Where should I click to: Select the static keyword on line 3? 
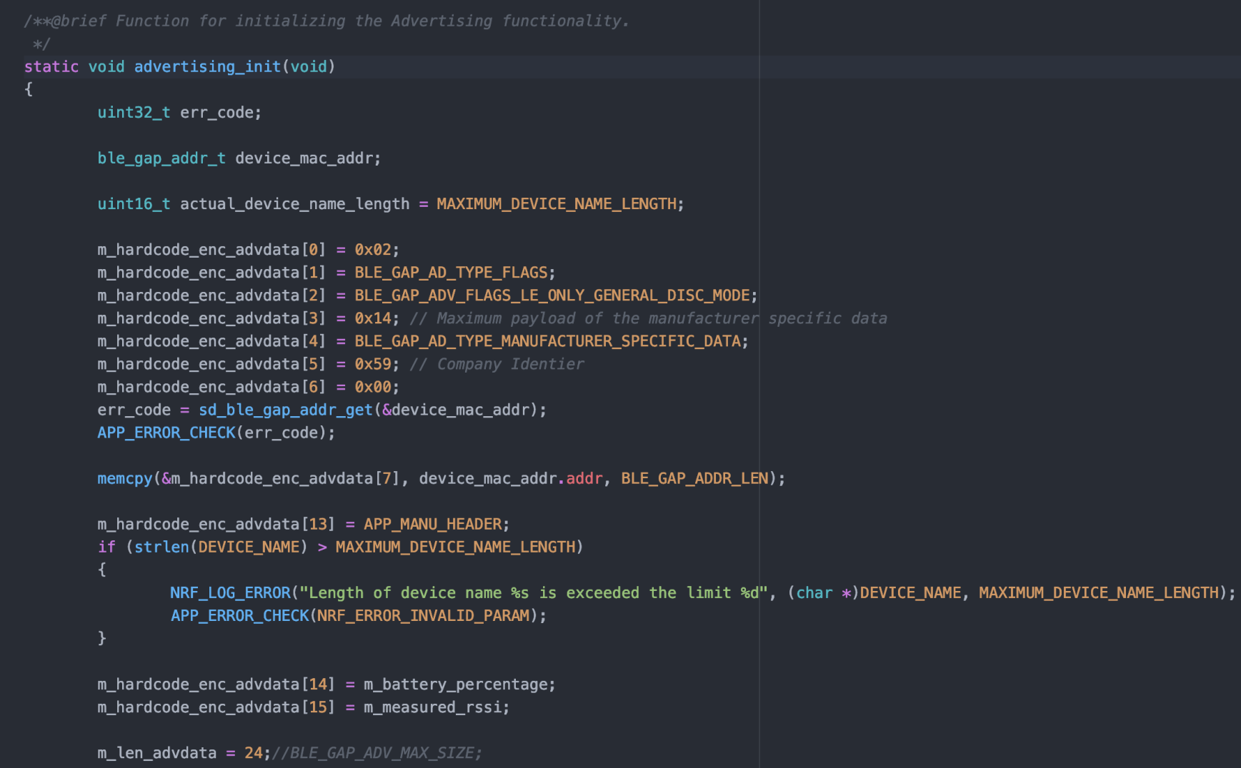[x=50, y=66]
